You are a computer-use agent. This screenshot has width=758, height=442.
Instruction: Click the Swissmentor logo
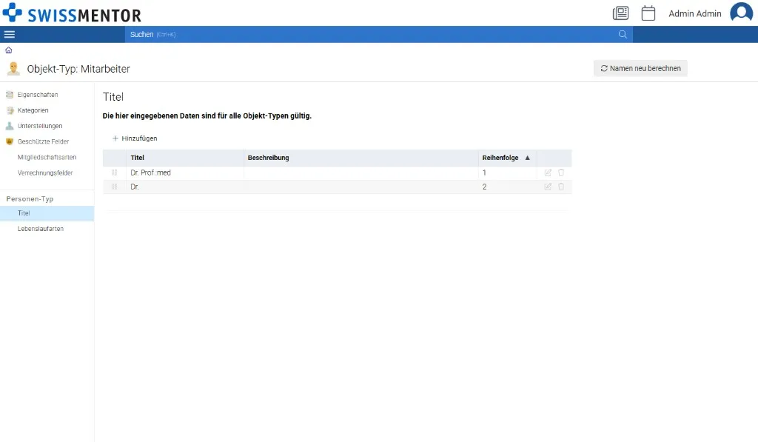pos(72,13)
